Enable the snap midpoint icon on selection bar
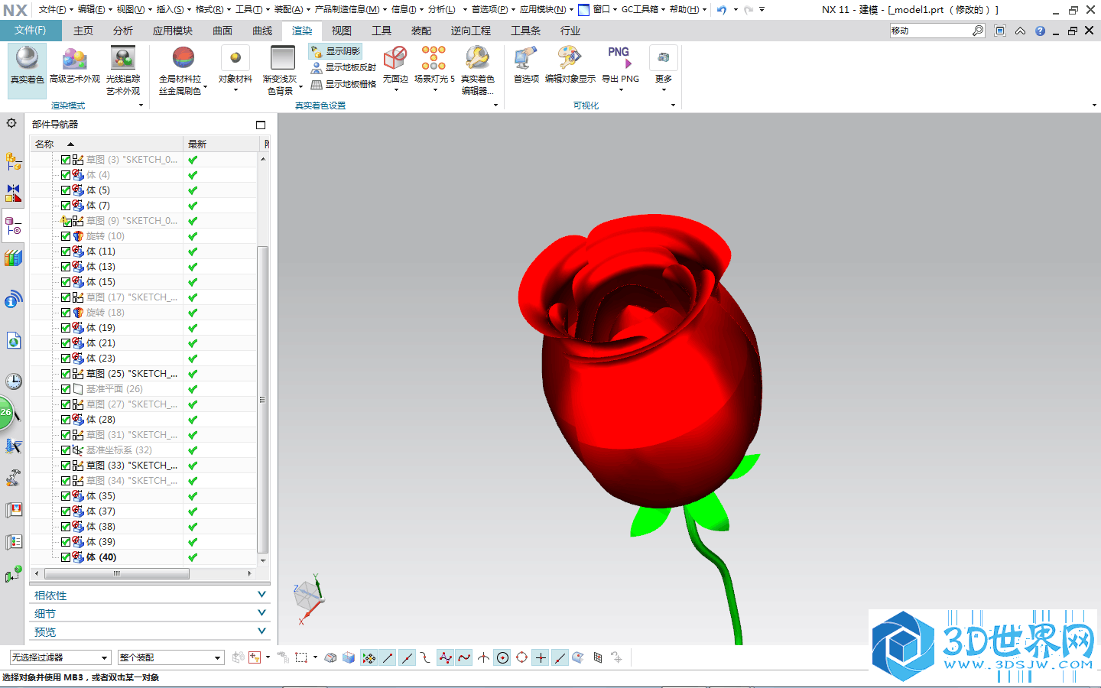This screenshot has height=688, width=1101. 407,657
